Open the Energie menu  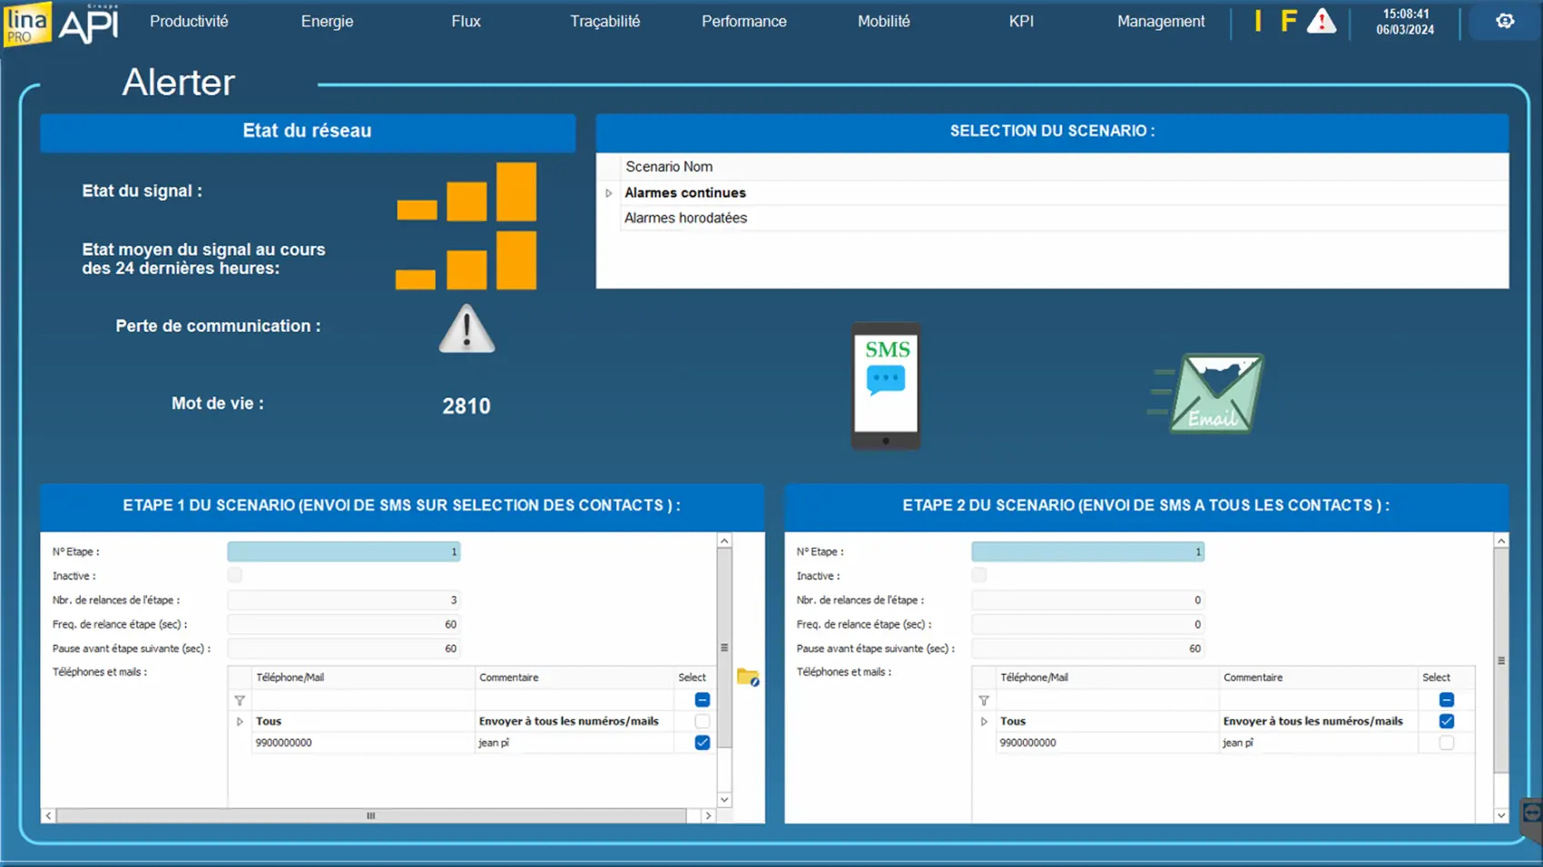coord(327,22)
